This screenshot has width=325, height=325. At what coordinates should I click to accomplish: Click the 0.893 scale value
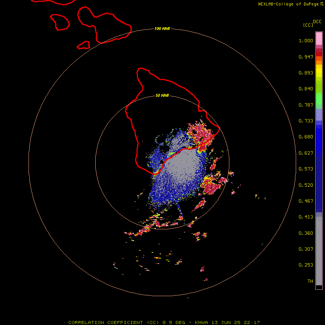[306, 73]
